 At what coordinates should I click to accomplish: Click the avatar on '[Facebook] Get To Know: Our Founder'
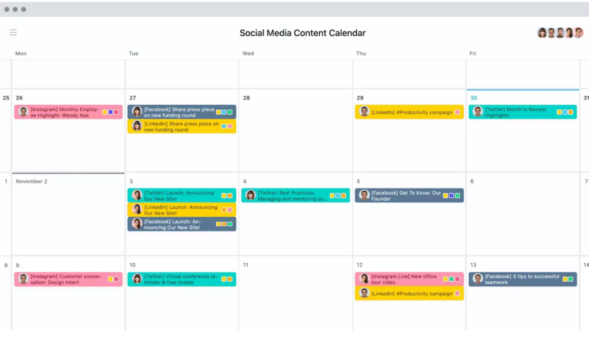tap(364, 195)
